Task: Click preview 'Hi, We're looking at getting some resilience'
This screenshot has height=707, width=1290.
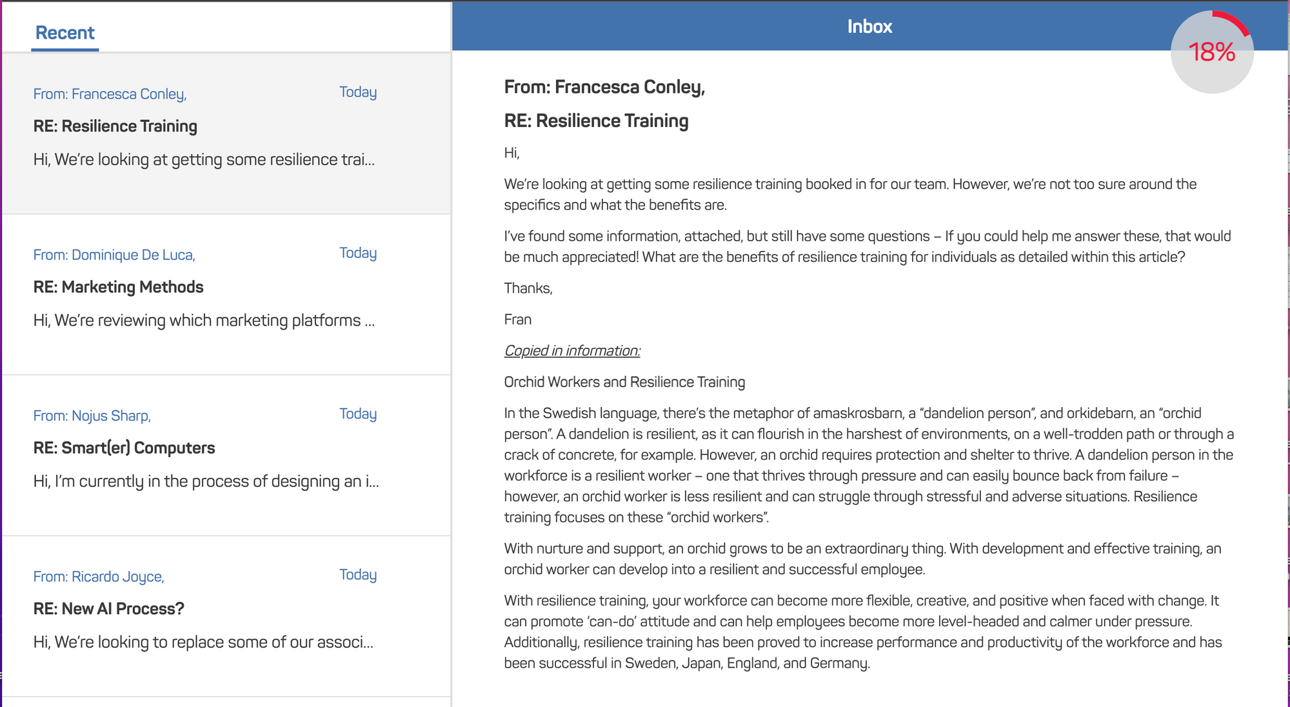Action: pyautogui.click(x=204, y=159)
